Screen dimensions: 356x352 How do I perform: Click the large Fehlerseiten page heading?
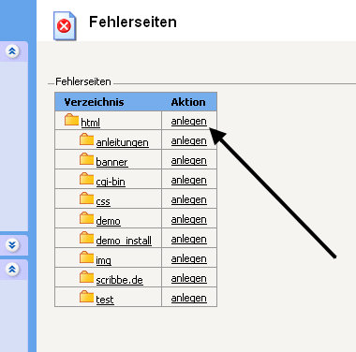pos(133,22)
